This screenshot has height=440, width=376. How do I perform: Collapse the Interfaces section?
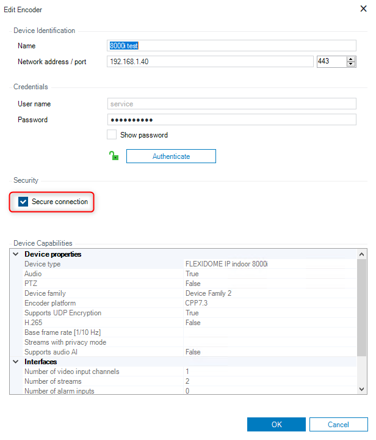pyautogui.click(x=15, y=362)
